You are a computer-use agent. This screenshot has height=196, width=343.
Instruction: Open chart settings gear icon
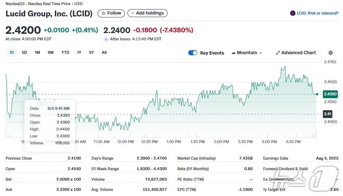click(x=331, y=53)
